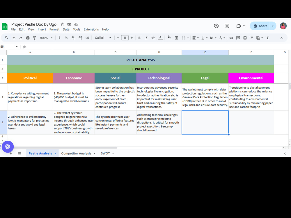The image size is (291, 218).
Task: Open the functions sigma menu
Action: click(x=268, y=38)
